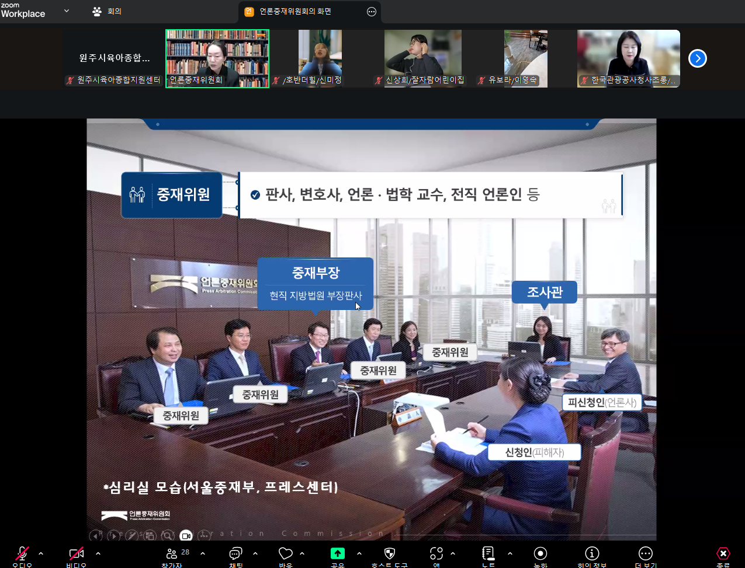Open the chat (채팅) panel
745x568 pixels.
coord(235,555)
